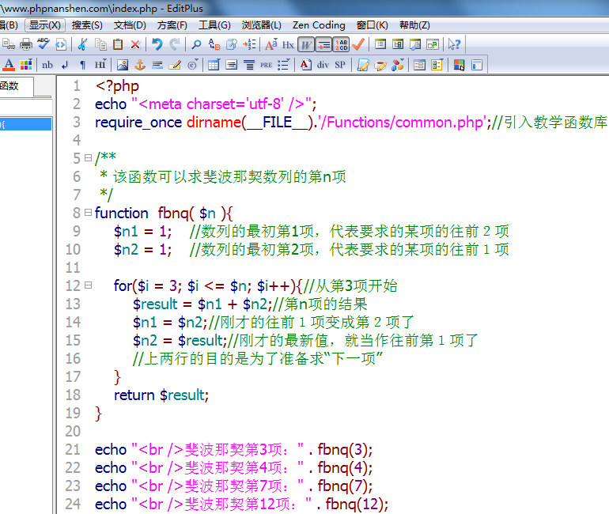Click the Redo arrow icon
The width and height of the screenshot is (609, 514).
click(x=175, y=44)
